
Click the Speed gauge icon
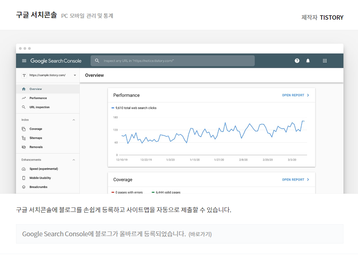pyautogui.click(x=24, y=169)
